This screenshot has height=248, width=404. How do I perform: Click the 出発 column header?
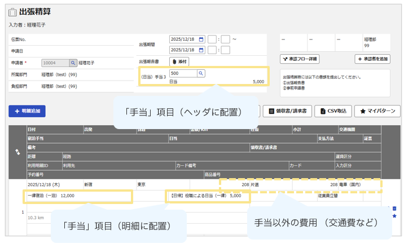pyautogui.click(x=110, y=130)
